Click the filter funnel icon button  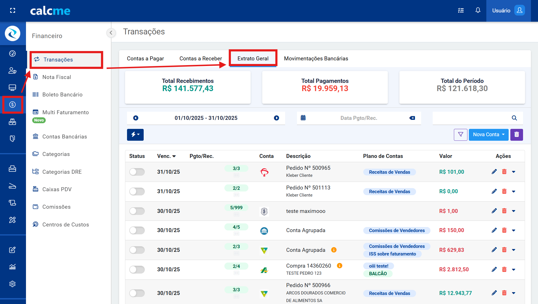(x=460, y=135)
